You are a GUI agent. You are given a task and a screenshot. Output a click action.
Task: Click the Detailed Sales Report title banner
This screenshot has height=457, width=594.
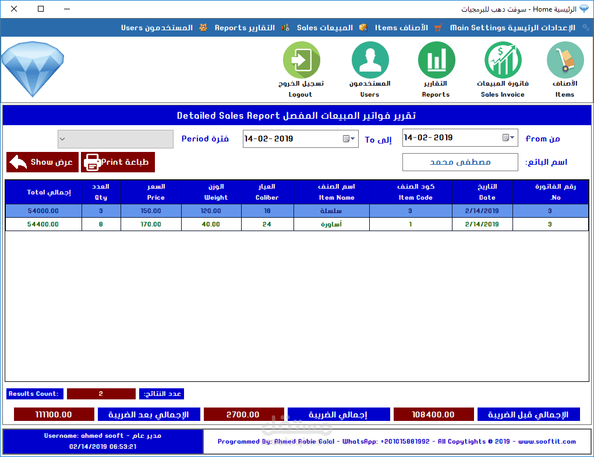pyautogui.click(x=296, y=115)
